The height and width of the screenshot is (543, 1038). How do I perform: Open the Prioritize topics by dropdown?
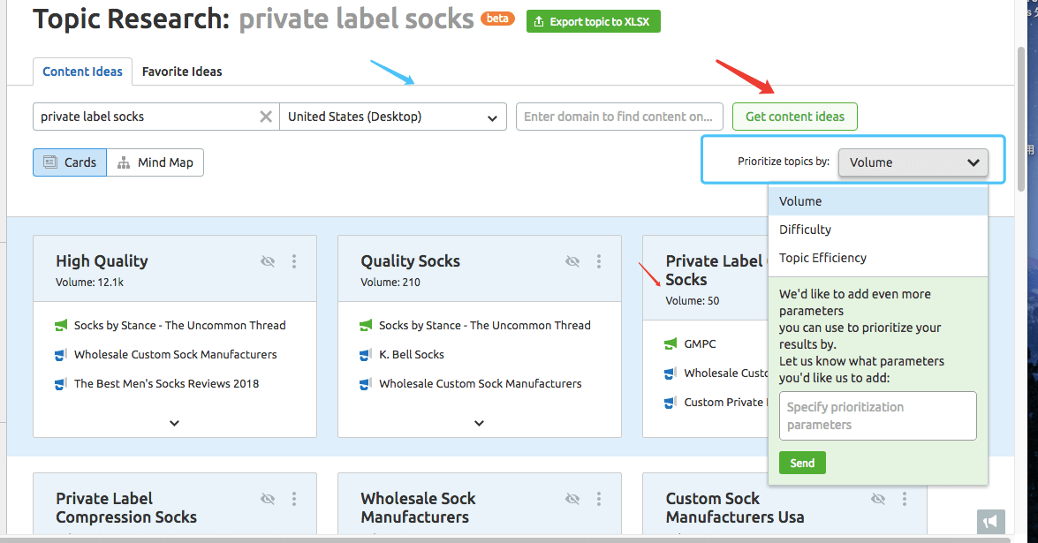coord(913,162)
